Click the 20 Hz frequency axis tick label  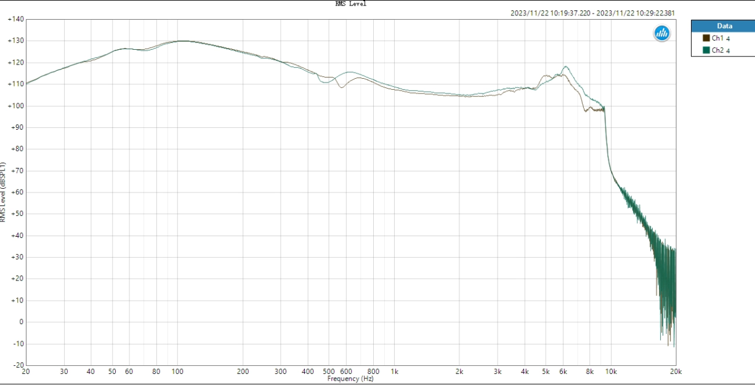point(25,371)
